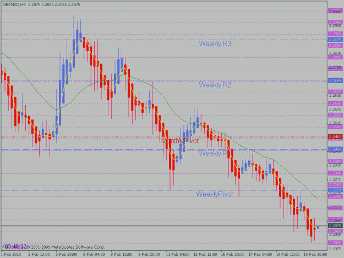Click the purple 2.2650 price tag
Viewport: 344px width, 258px height.
coord(335,92)
